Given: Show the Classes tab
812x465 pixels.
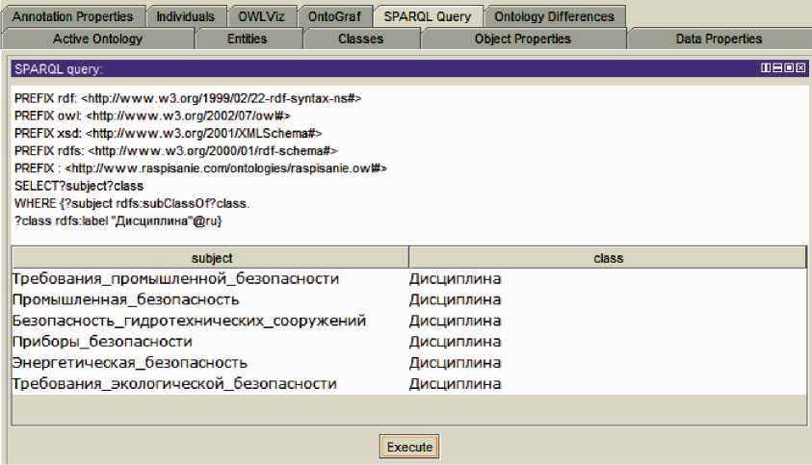Looking at the screenshot, I should click(360, 39).
